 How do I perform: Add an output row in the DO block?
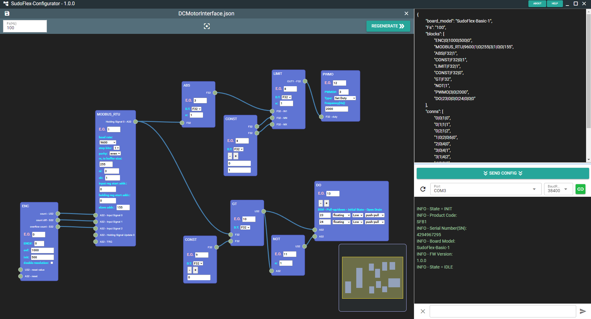pos(327,203)
